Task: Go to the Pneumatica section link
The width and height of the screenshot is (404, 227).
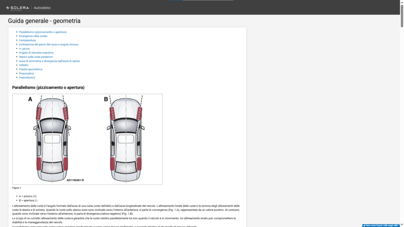Action: pyautogui.click(x=26, y=73)
